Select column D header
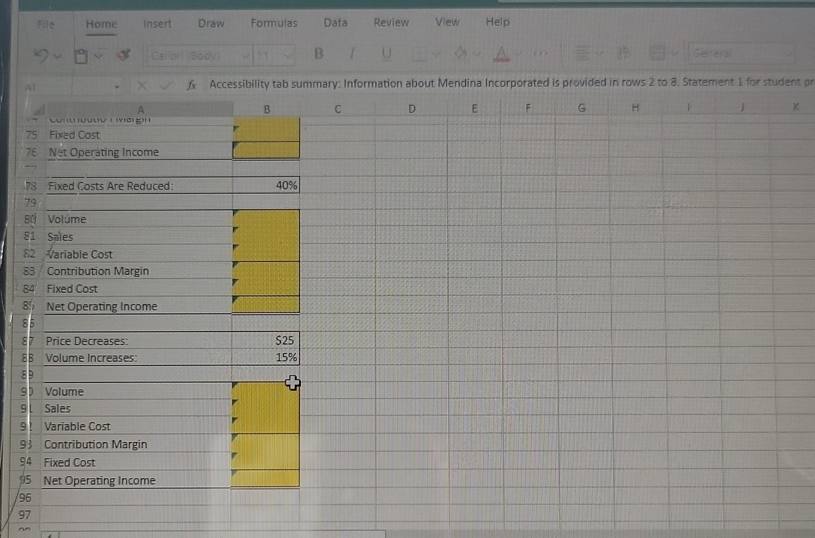Image resolution: width=815 pixels, height=538 pixels. pyautogui.click(x=412, y=108)
